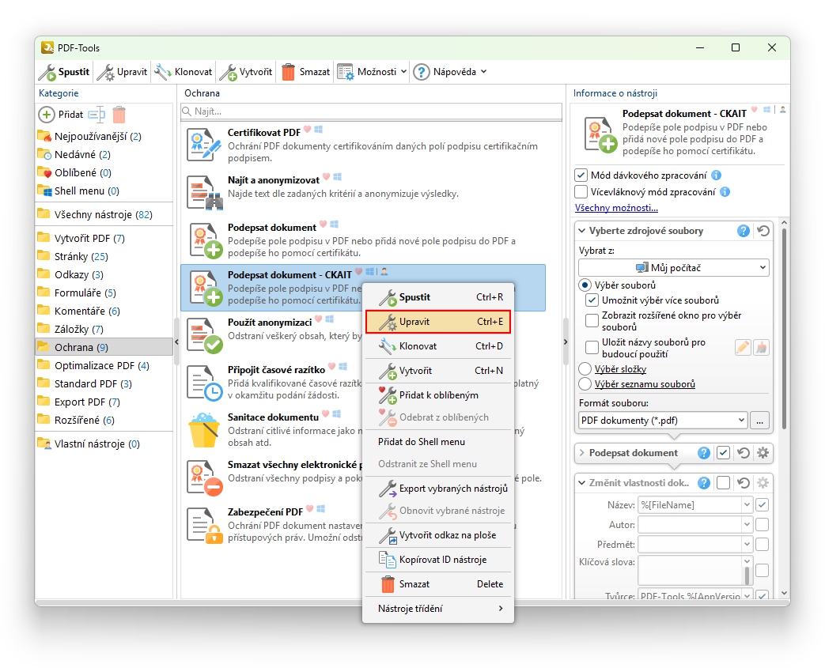Click Vytvořit in the top toolbar
825x668 pixels.
pos(246,72)
